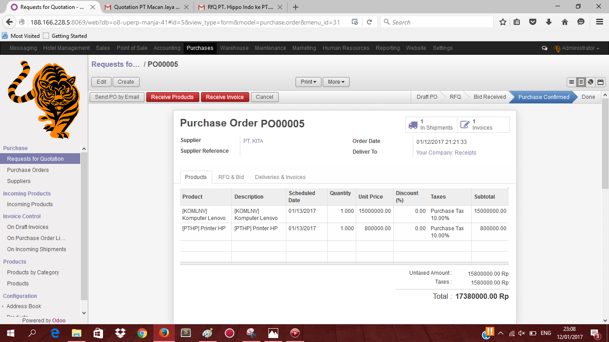609x342 pixels.
Task: Open the PT. KITA supplier link
Action: click(253, 141)
